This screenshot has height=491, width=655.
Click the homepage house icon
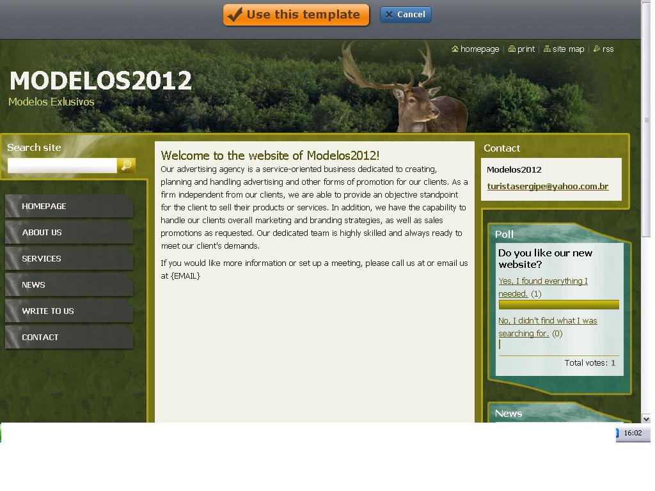coord(455,49)
